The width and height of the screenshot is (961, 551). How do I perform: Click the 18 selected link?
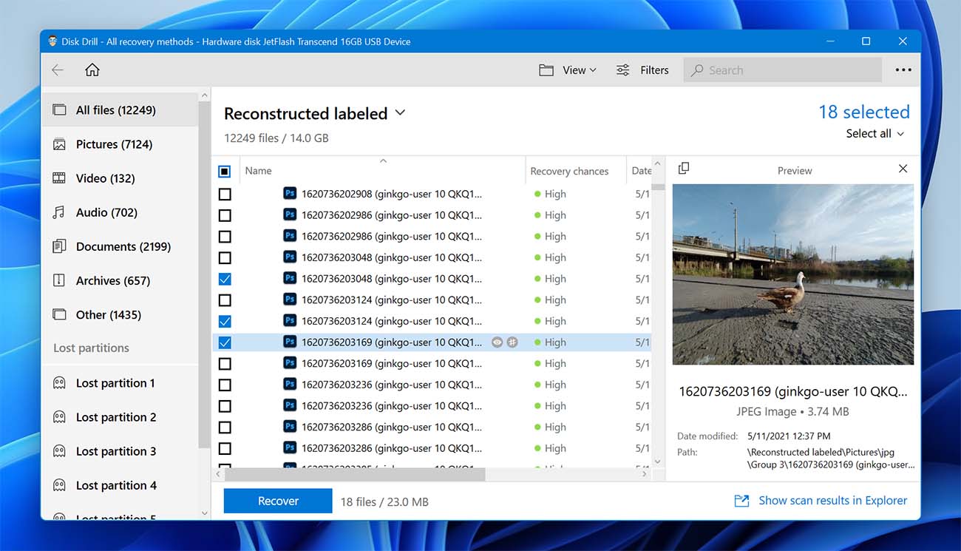[x=864, y=112]
